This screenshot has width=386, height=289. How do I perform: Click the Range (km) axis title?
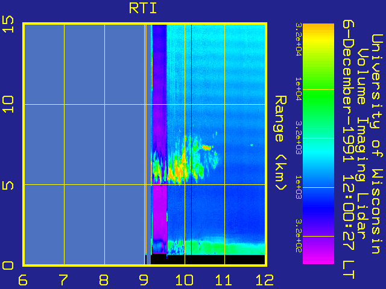pyautogui.click(x=280, y=143)
